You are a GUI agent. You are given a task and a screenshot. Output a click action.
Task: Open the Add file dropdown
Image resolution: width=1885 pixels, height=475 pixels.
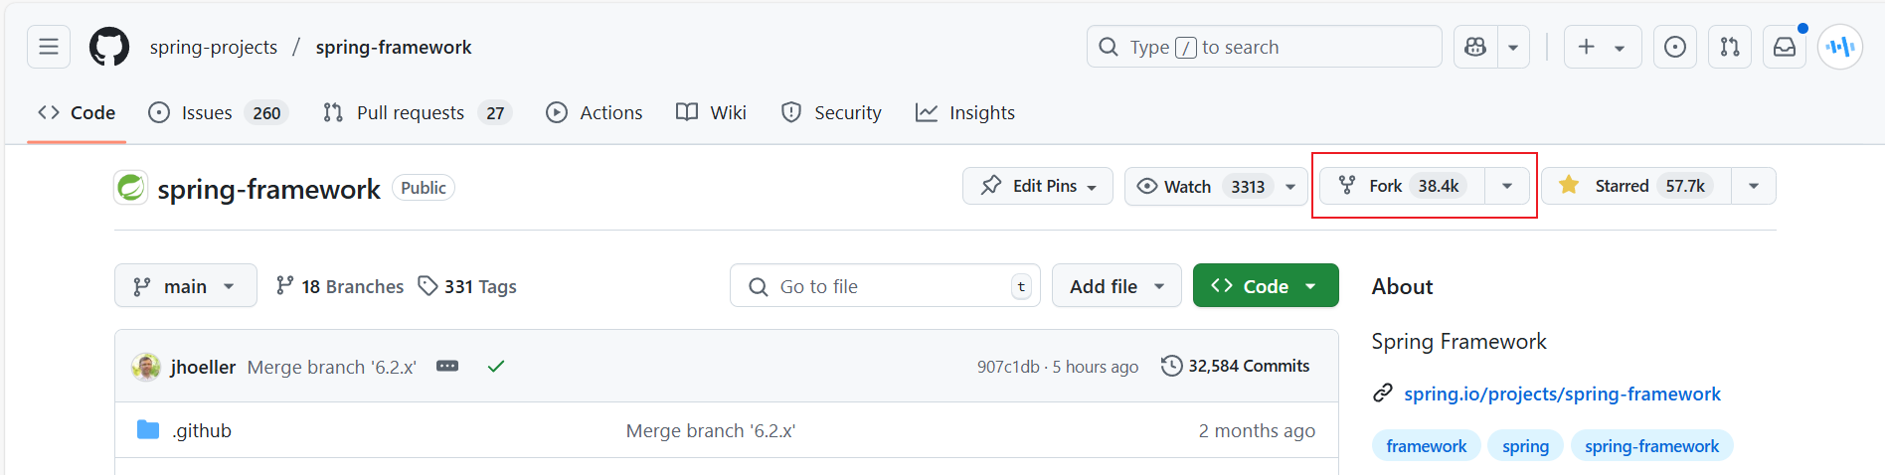pyautogui.click(x=1115, y=286)
